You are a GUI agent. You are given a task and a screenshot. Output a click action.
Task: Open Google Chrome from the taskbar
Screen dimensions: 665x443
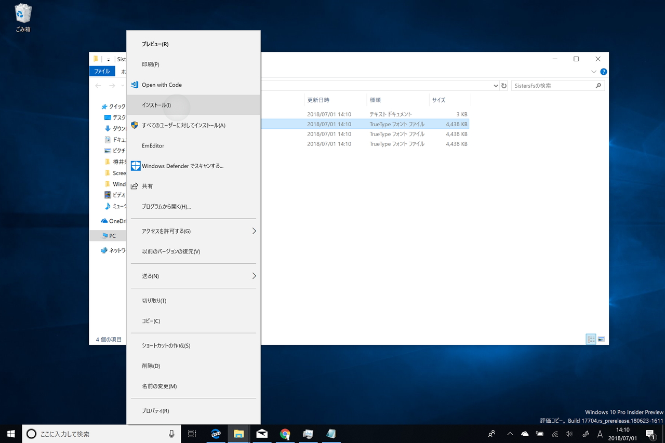pos(285,434)
